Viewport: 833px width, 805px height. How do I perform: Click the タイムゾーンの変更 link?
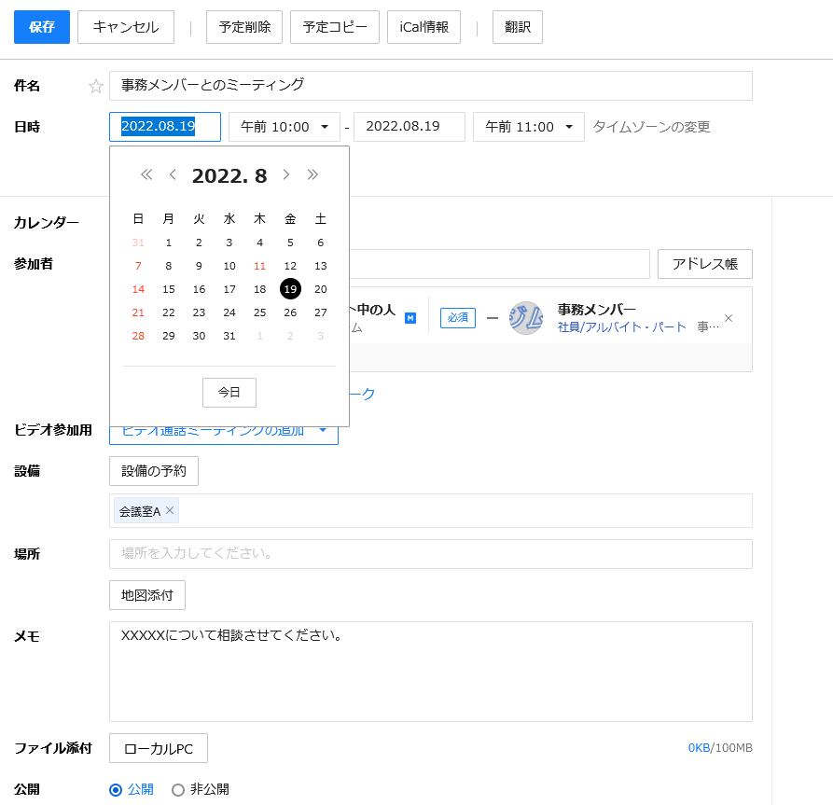651,127
